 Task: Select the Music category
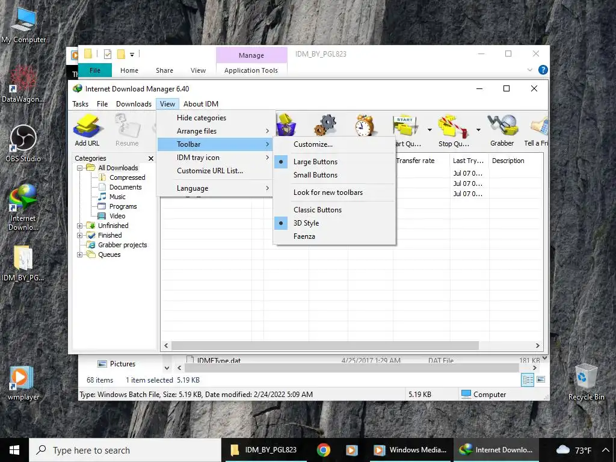[117, 197]
